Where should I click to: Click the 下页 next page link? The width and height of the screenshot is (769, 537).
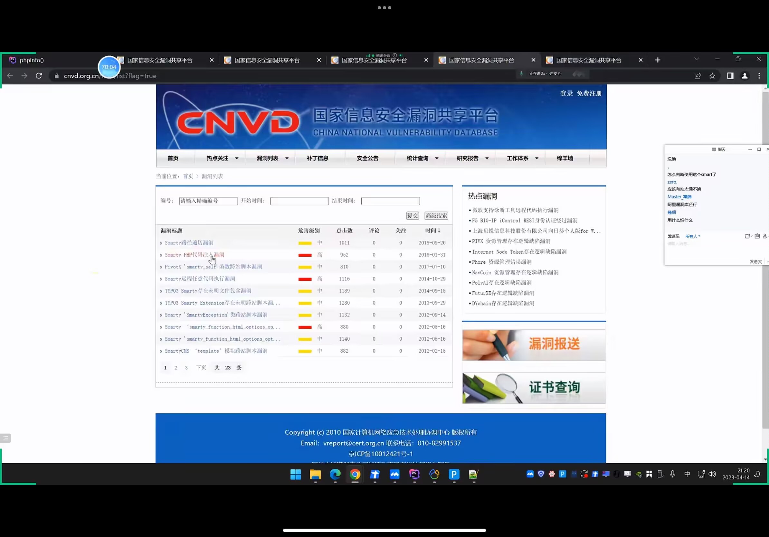click(x=201, y=368)
